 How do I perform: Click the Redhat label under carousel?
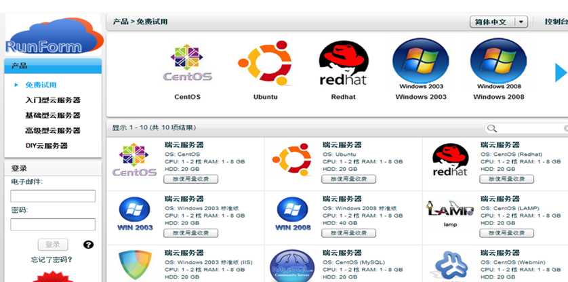point(344,97)
